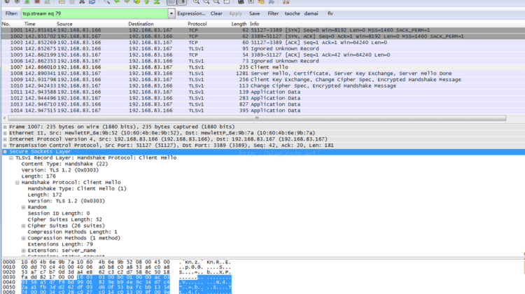Image resolution: width=525 pixels, height=294 pixels.
Task: Select packet 1012 Application Data row
Action: 262,98
